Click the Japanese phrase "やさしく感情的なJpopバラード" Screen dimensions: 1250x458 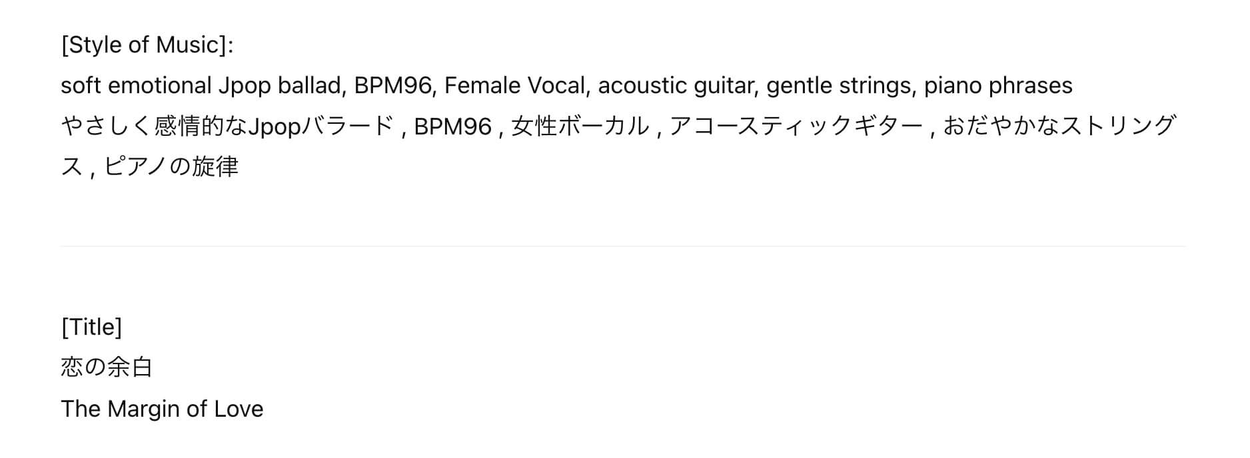227,126
